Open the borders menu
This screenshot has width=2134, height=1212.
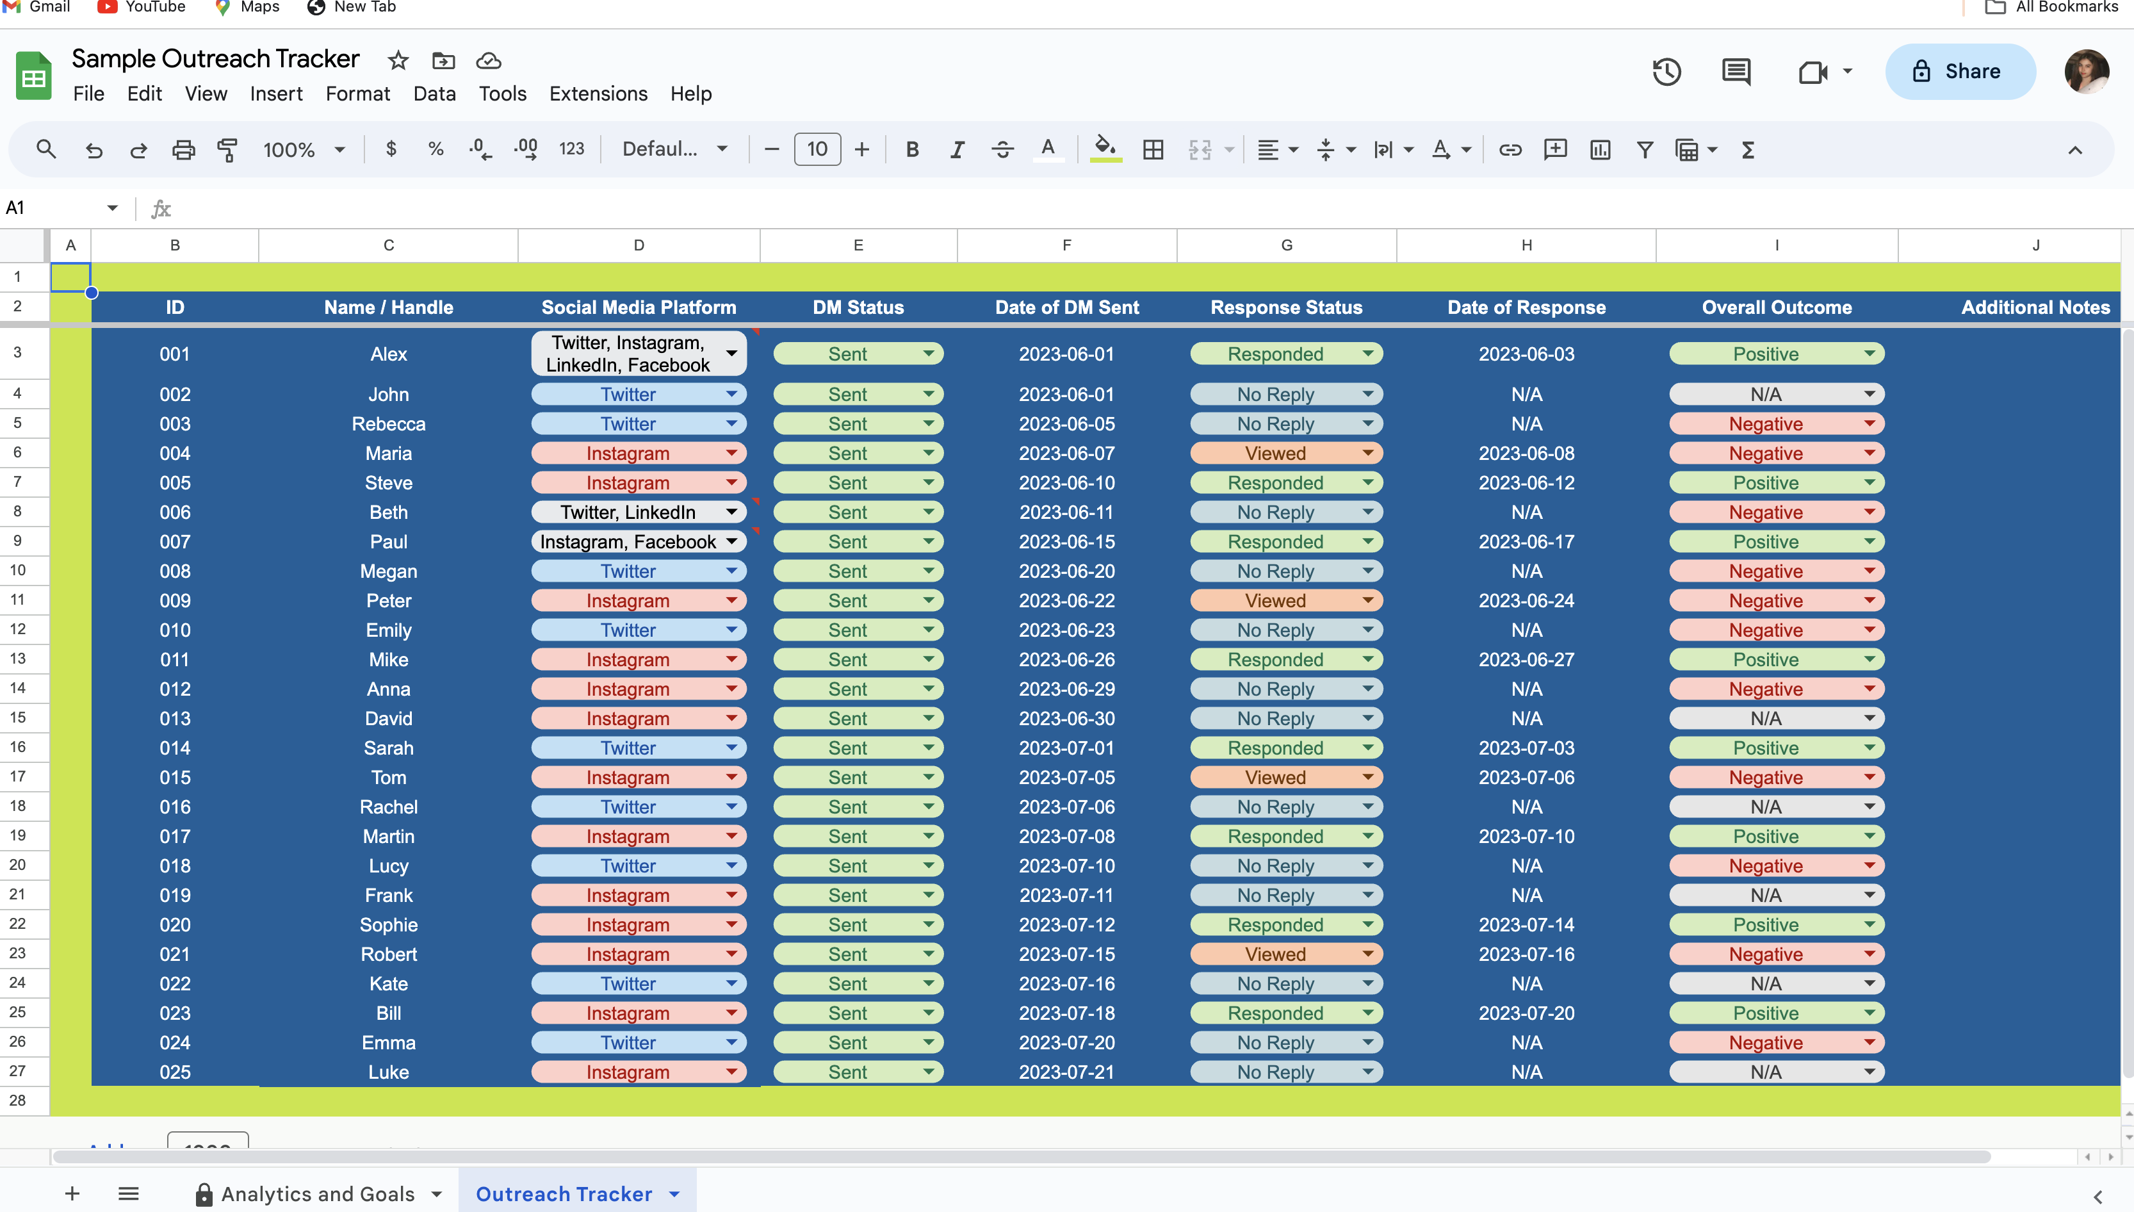1153,150
